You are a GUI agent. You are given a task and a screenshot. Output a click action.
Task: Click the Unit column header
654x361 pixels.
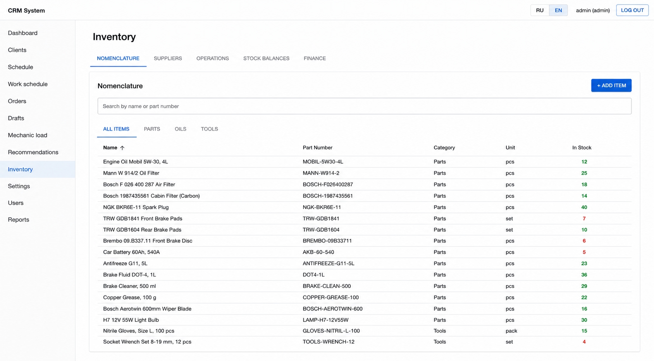coord(510,148)
